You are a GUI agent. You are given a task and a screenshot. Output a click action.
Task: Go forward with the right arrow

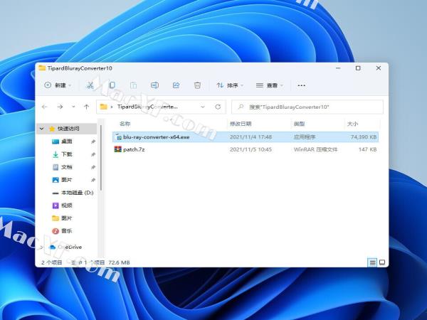tap(60, 107)
